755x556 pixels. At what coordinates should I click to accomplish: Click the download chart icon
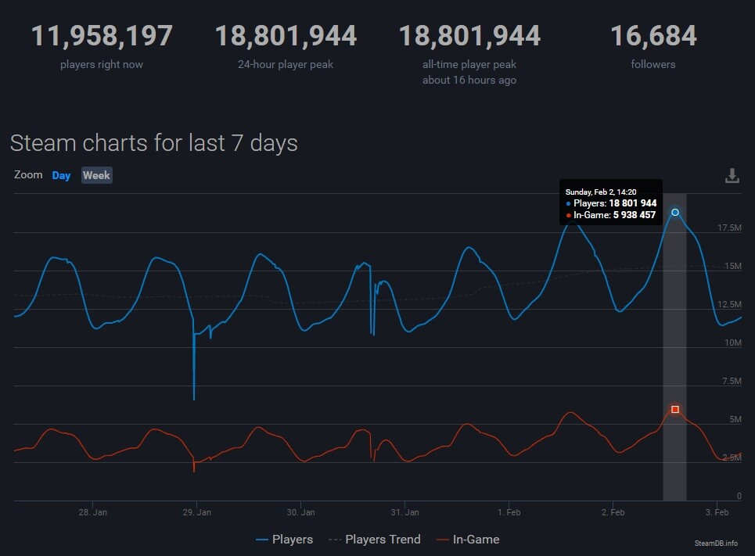pos(732,176)
